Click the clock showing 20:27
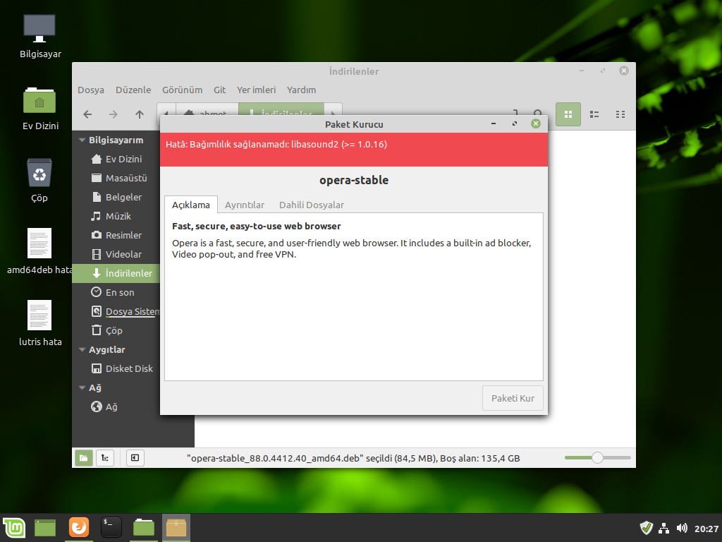 [706, 529]
